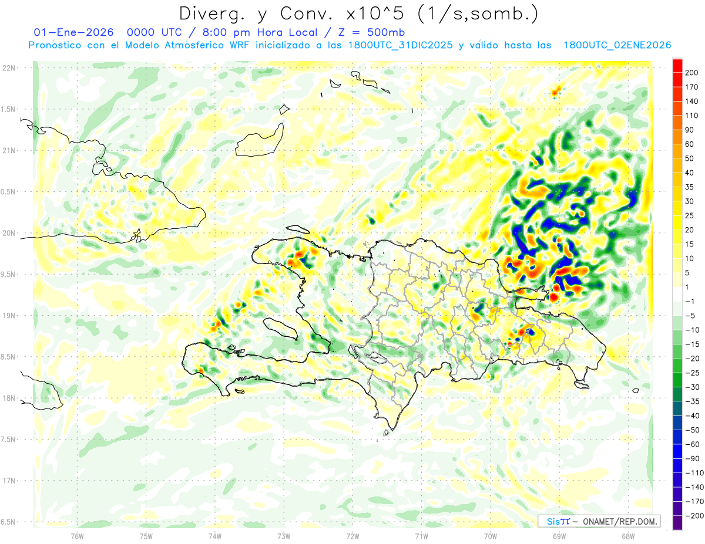
Task: Click the '76W' longitude label
Action: 77,536
